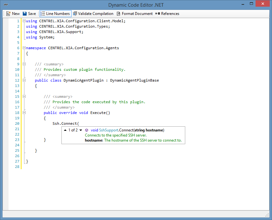
Task: Click 'CENTREL.XIA.Configuration.Client.Model;' on line 1
Action: (x=82, y=21)
